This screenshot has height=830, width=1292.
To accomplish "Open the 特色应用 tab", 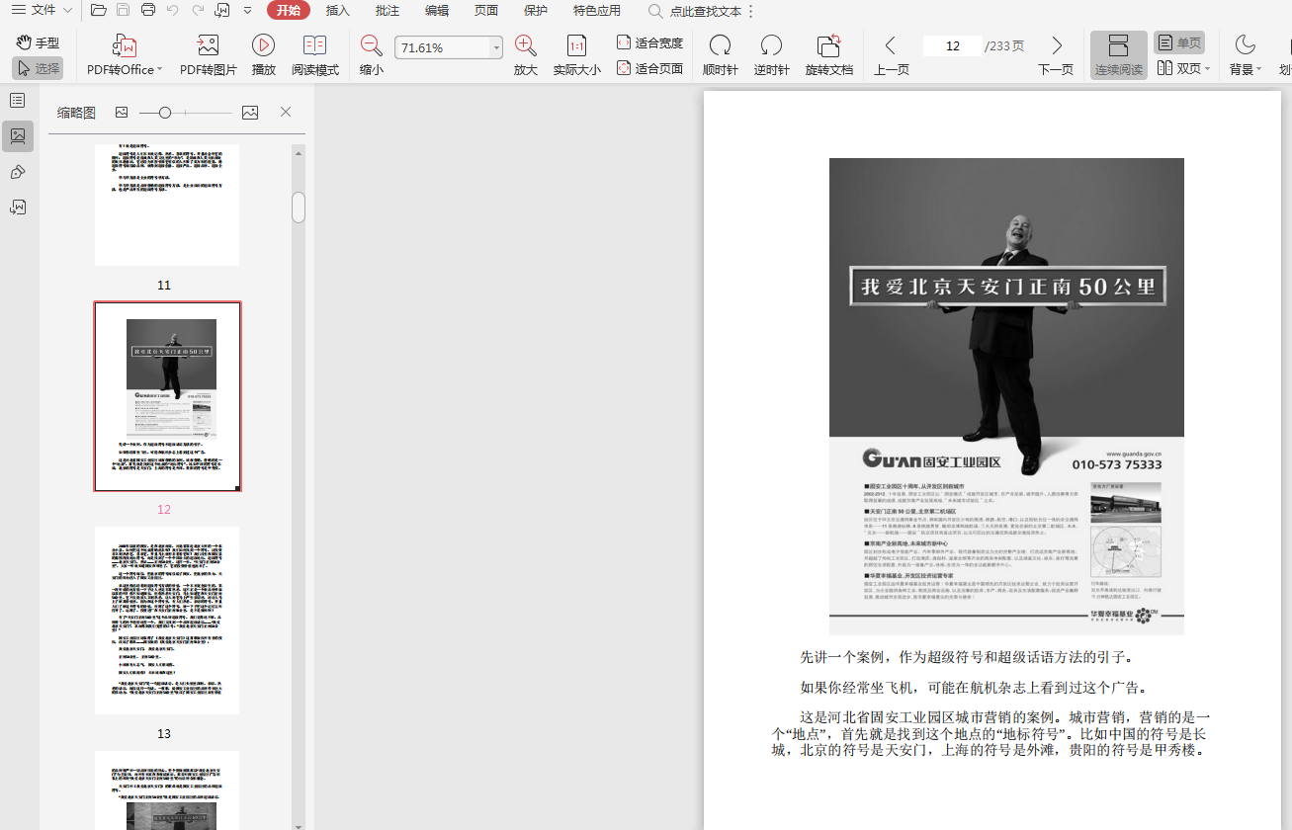I will tap(597, 10).
